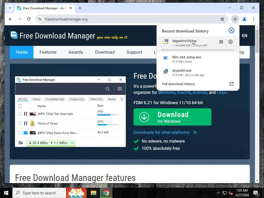Screen dimensions: 264x198
Task: Select the Music filter tab
Action: pos(112,99)
